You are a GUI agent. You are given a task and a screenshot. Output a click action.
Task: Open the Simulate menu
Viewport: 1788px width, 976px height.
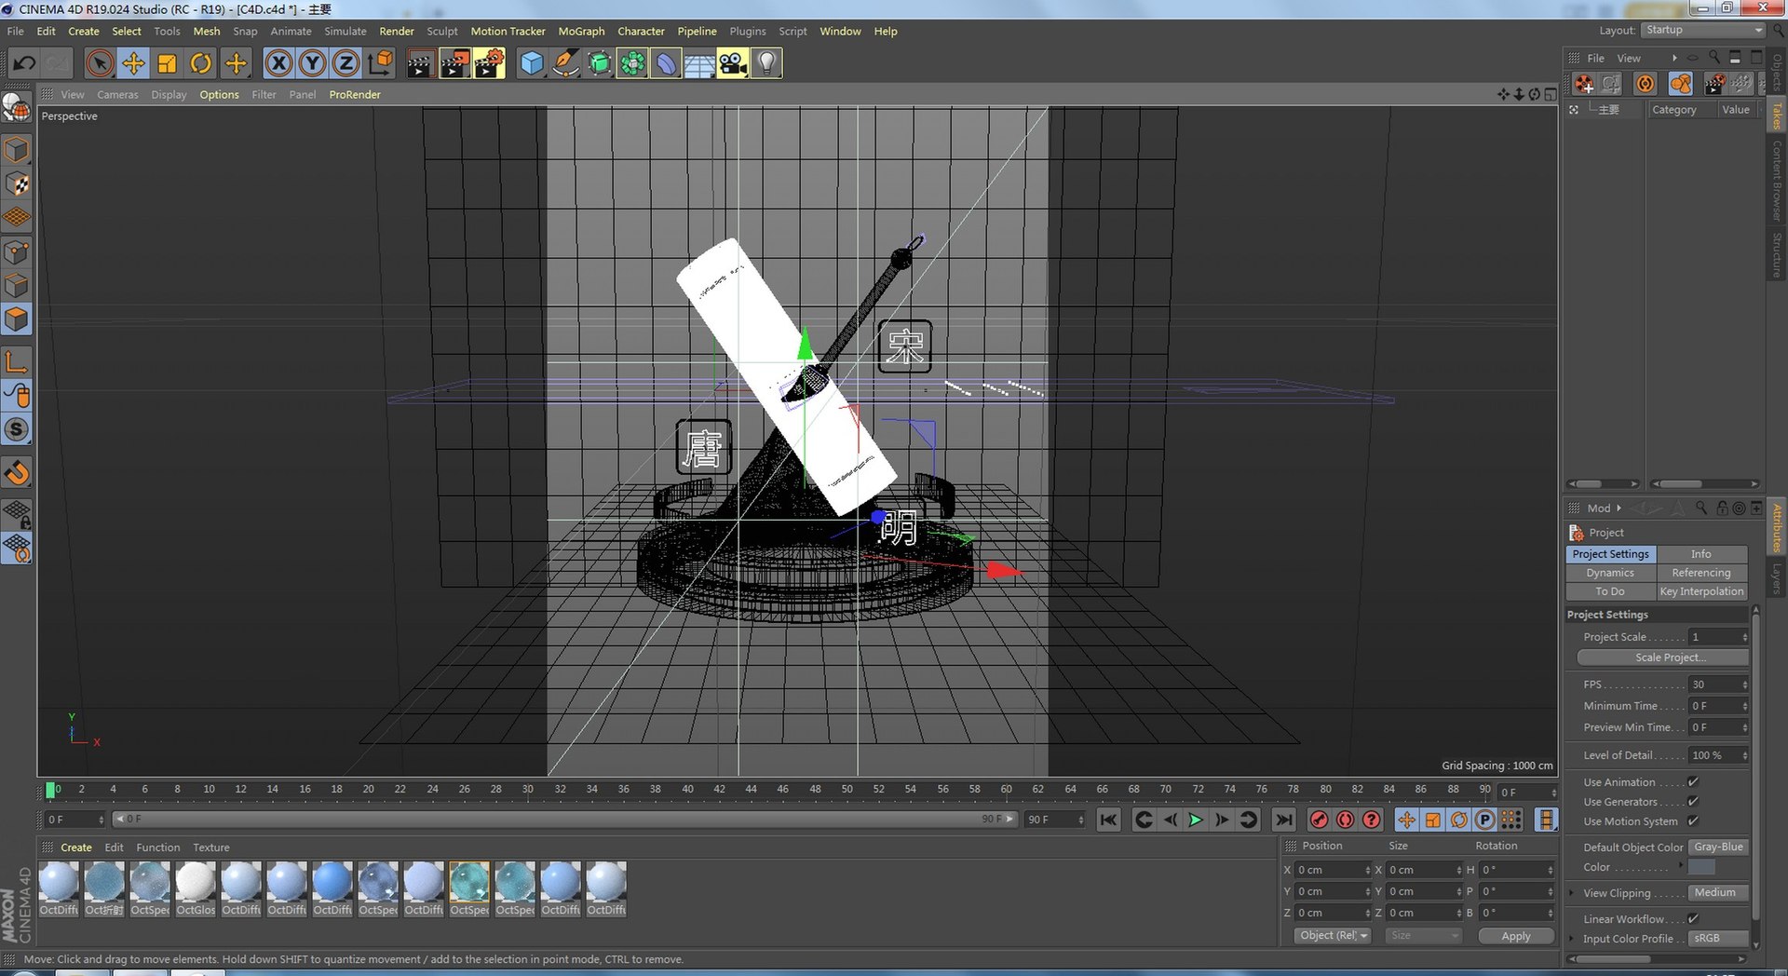click(x=345, y=32)
